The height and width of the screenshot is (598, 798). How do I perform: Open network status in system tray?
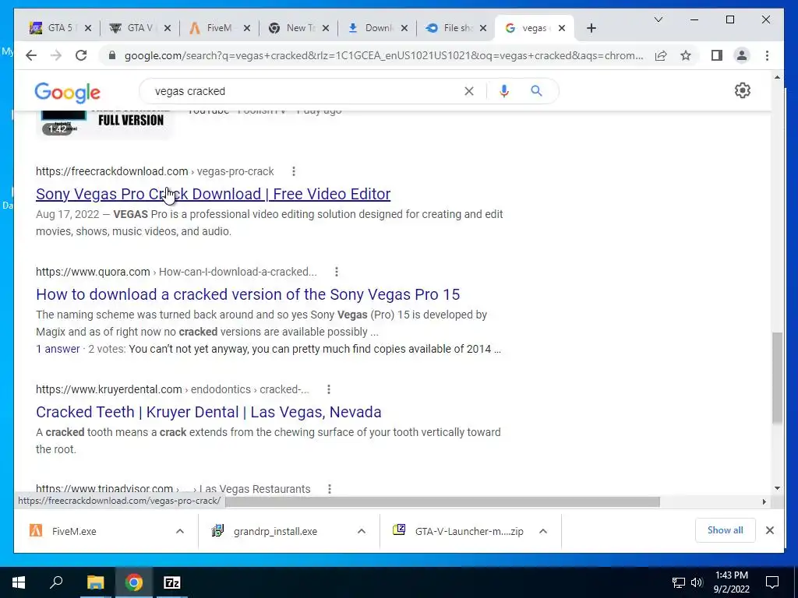679,582
